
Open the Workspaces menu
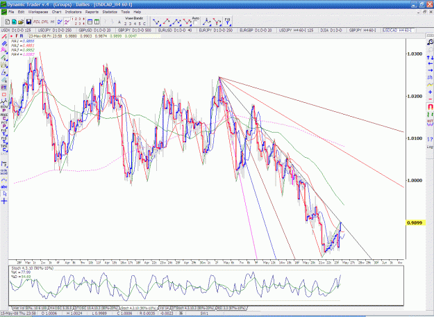[x=38, y=12]
